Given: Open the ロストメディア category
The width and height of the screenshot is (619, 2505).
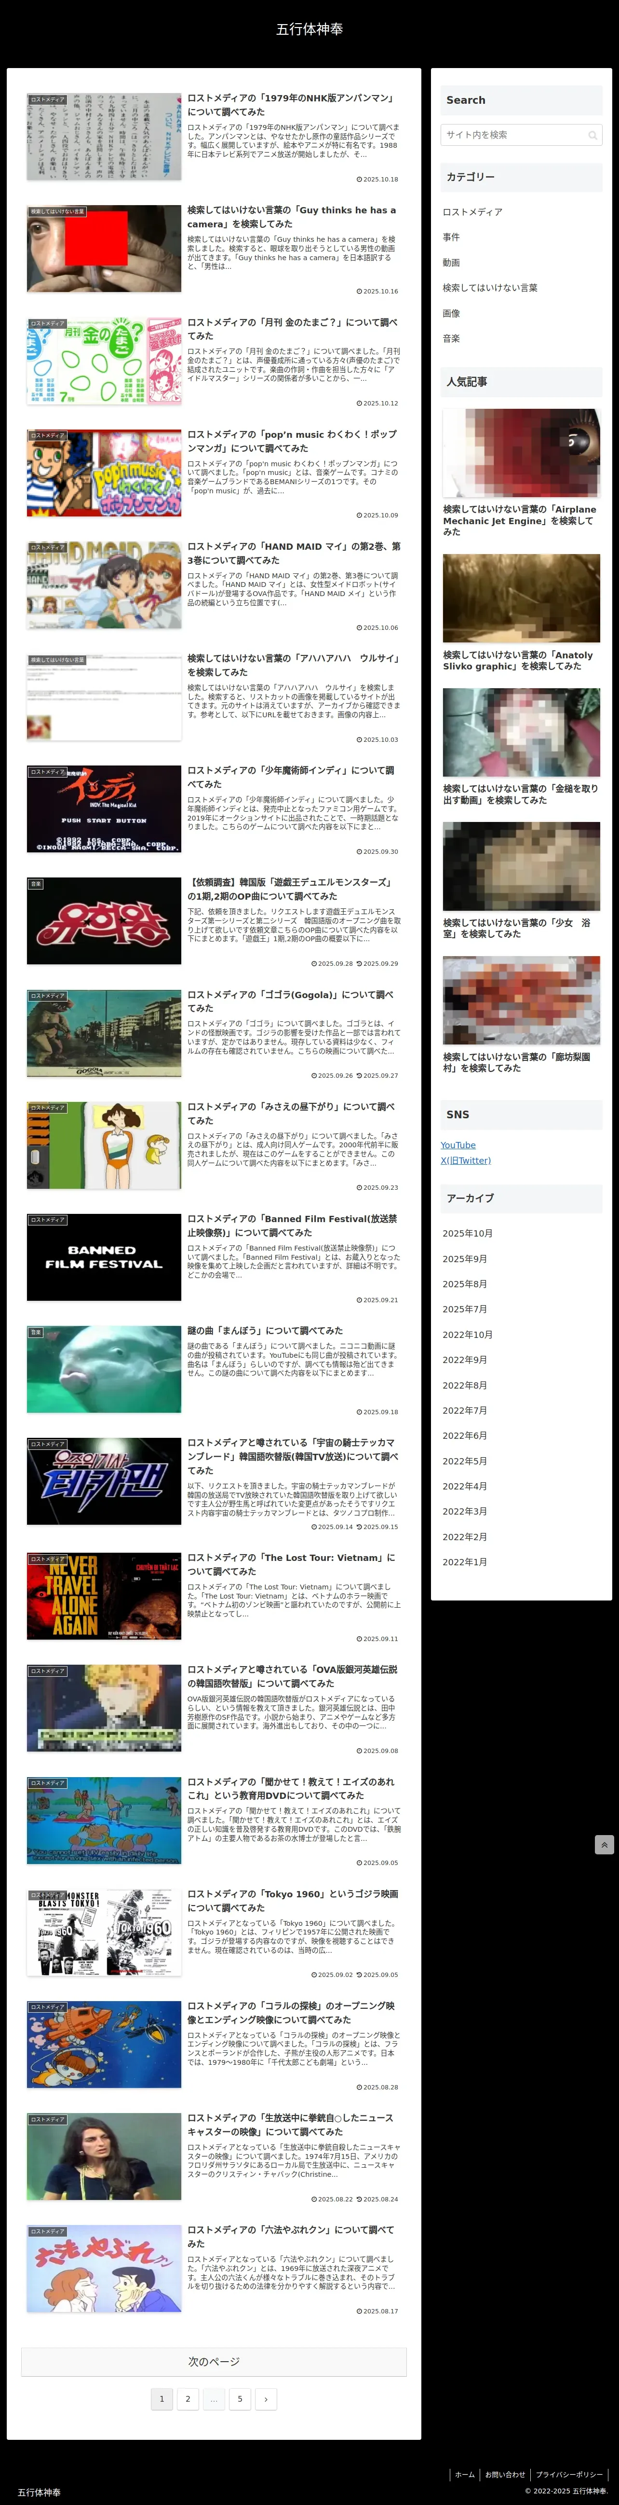Looking at the screenshot, I should pos(472,212).
